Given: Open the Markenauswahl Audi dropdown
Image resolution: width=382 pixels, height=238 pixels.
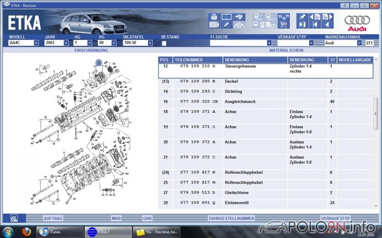Looking at the screenshot, I should (360, 43).
